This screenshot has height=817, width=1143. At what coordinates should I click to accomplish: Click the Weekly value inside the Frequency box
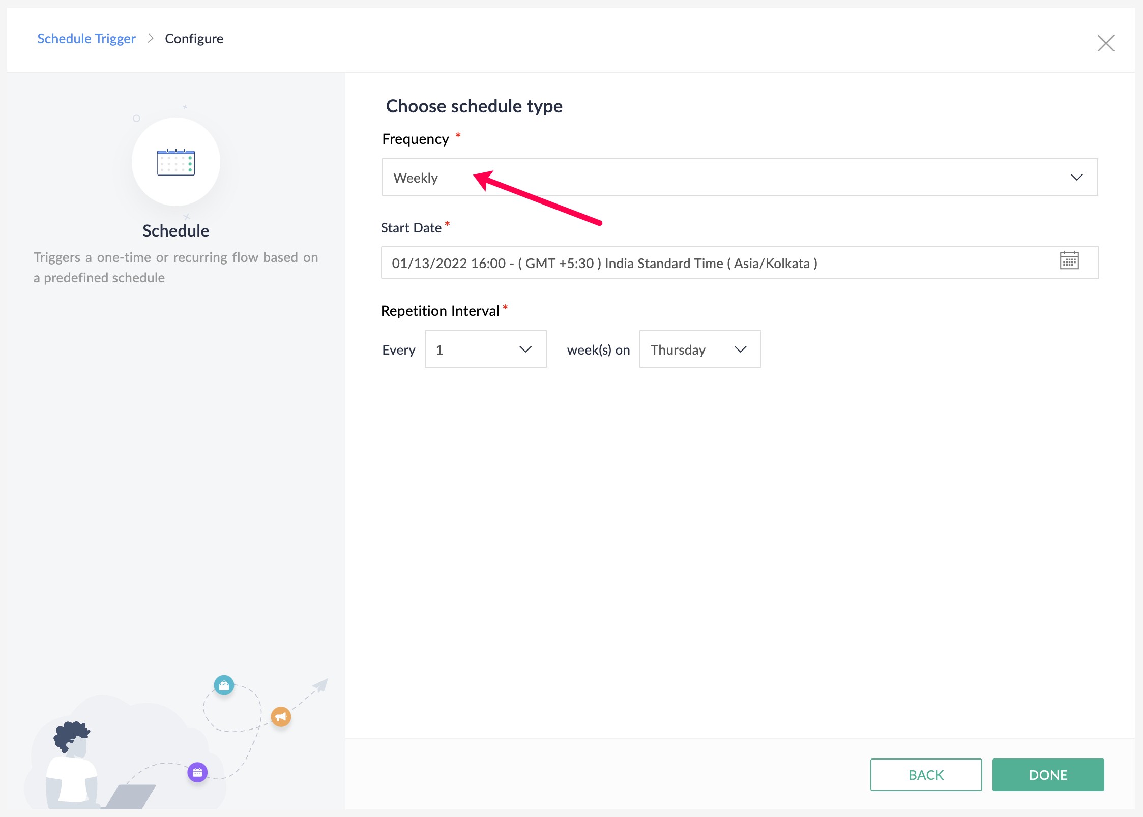416,178
